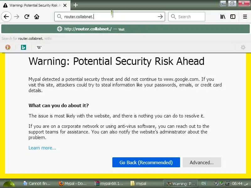Image resolution: width=251 pixels, height=188 pixels.
Task: Switch to Mypal - Do... taskbar window
Action: [72, 184]
